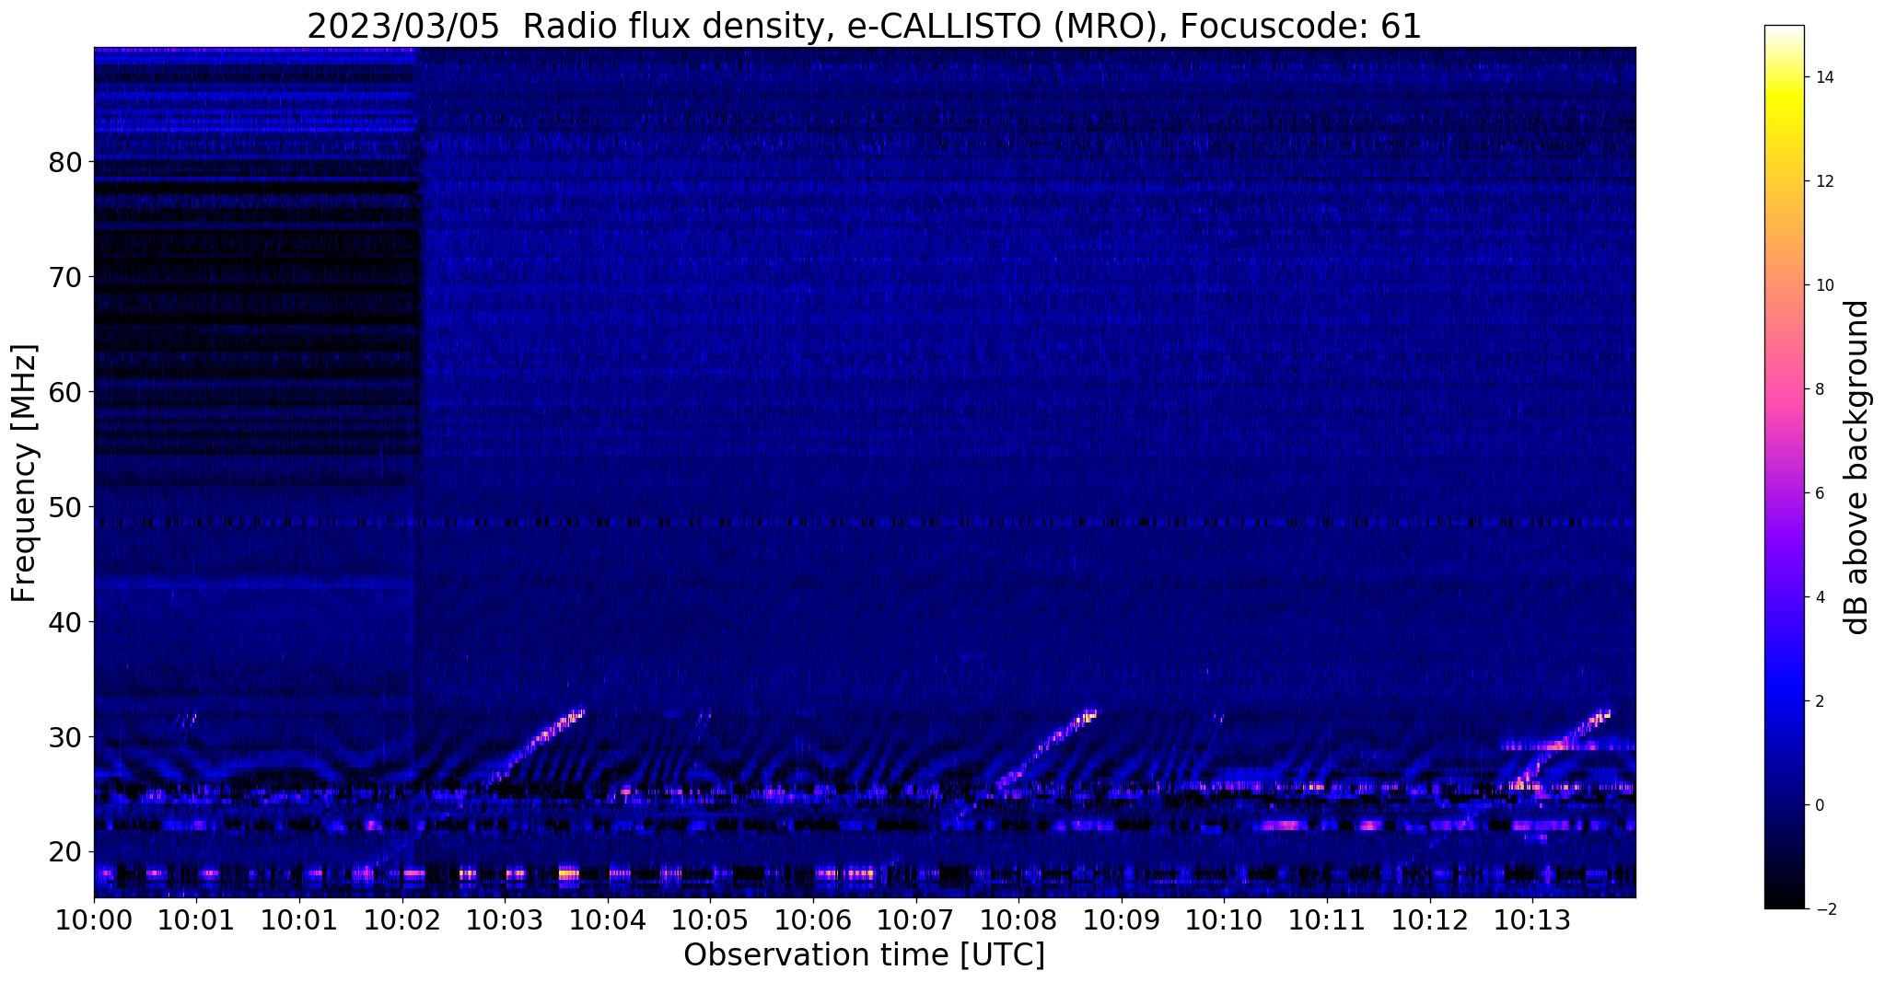Select the 10:04 tick on the time axis
Image resolution: width=1885 pixels, height=982 pixels.
[x=608, y=919]
